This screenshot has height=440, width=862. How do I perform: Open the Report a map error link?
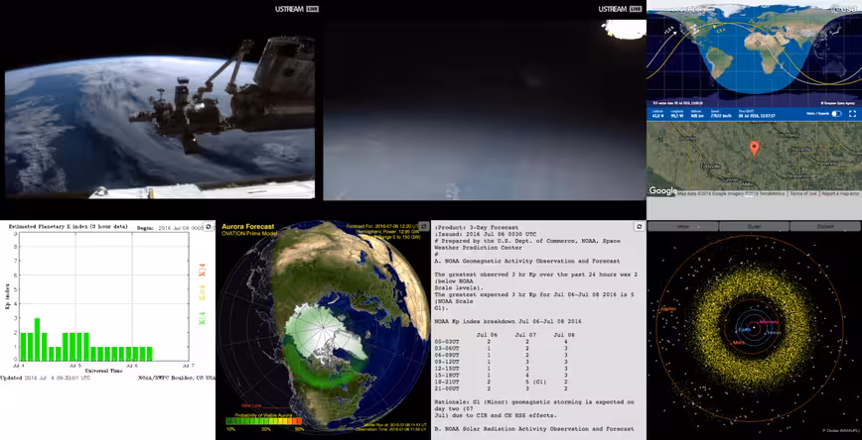click(x=840, y=193)
